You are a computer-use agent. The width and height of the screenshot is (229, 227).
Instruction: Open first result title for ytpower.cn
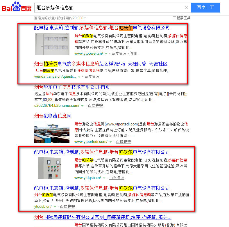coord(102,28)
